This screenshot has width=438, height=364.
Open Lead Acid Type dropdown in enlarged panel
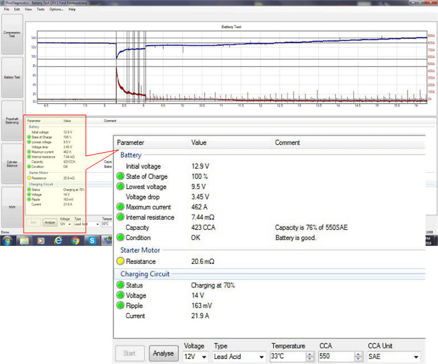(x=239, y=357)
